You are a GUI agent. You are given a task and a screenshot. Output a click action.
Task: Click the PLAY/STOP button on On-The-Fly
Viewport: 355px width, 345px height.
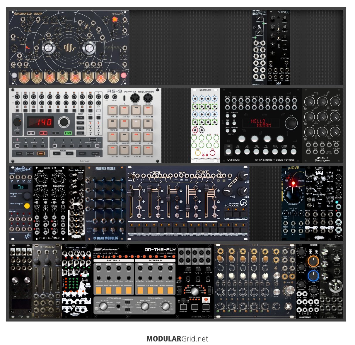(206, 307)
